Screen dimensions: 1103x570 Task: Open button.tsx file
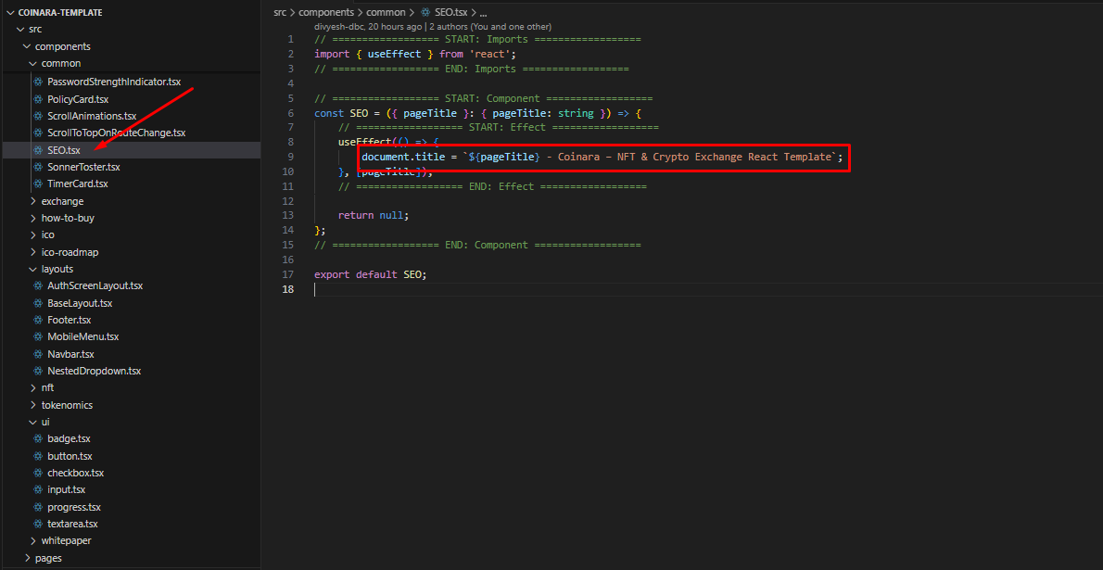click(70, 456)
